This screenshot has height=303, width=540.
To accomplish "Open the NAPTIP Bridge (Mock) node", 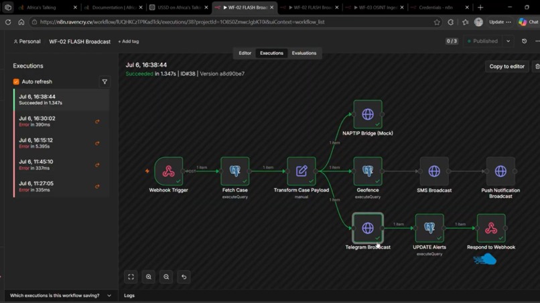I will click(x=367, y=114).
